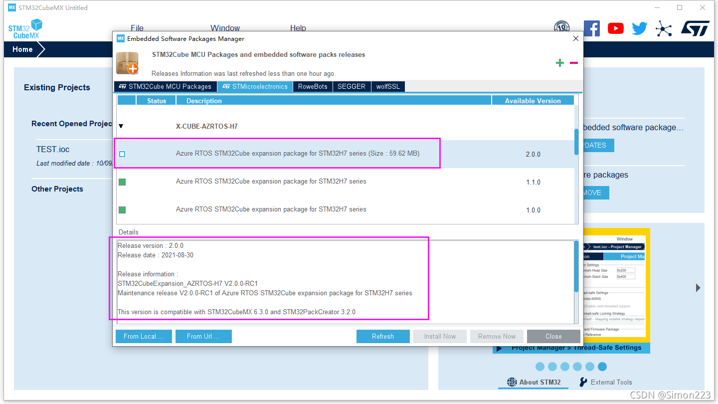718x404 pixels.
Task: Open the Twitter bird icon link
Action: [x=640, y=28]
